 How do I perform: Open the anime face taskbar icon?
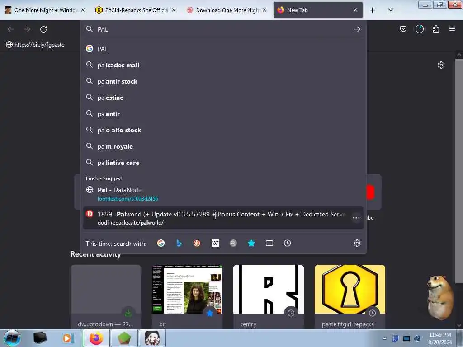coord(152,338)
